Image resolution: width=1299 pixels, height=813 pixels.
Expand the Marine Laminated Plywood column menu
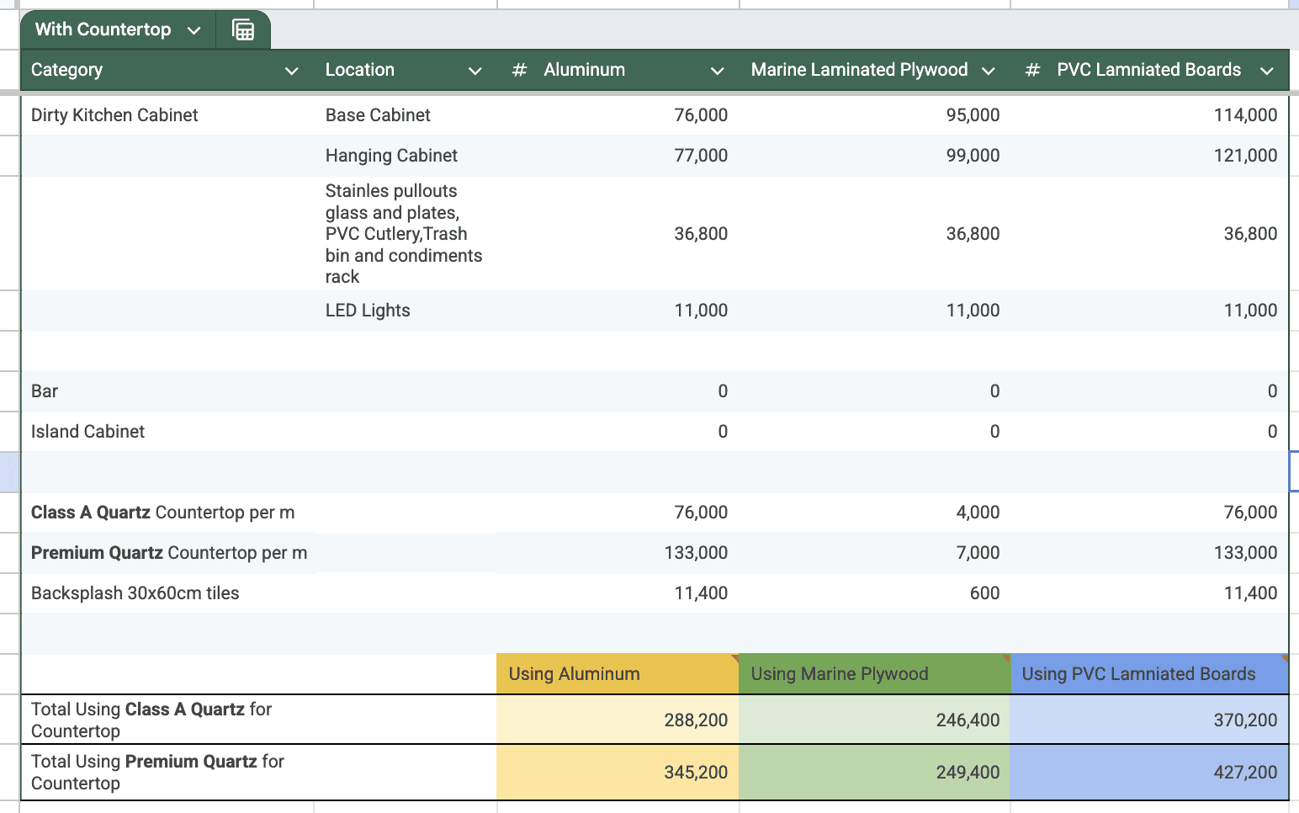click(989, 71)
